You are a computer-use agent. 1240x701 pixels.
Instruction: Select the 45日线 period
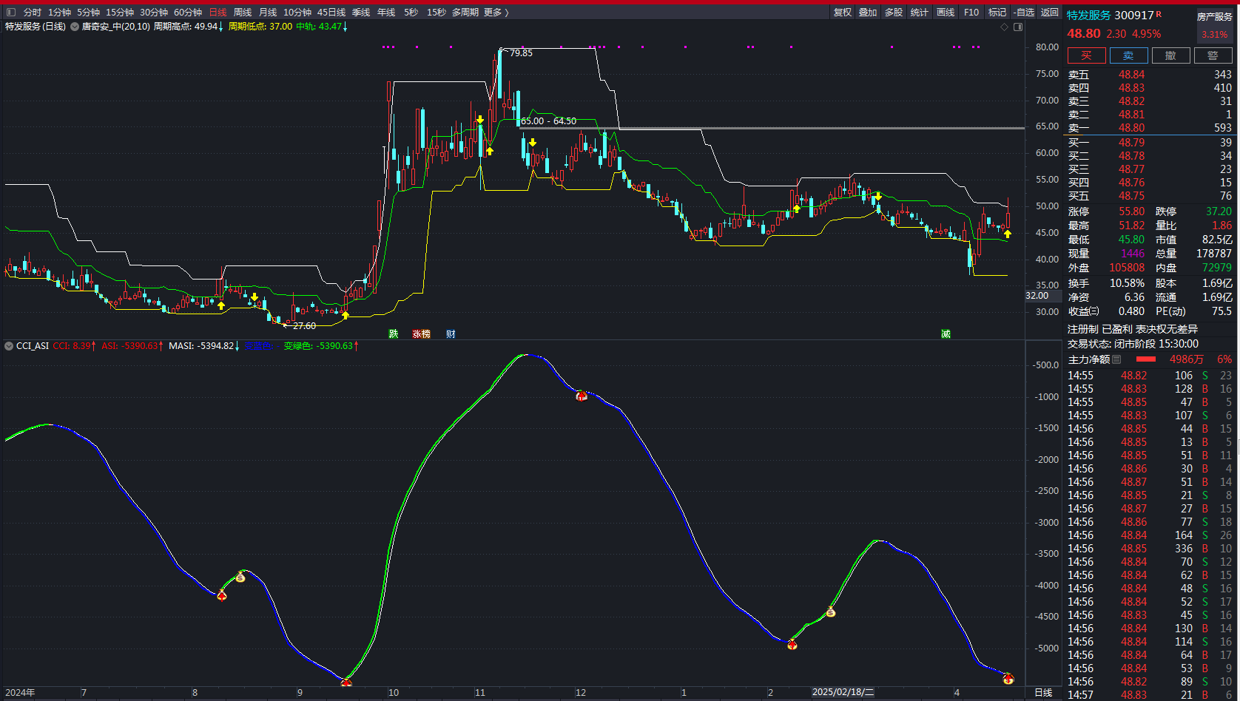coord(331,12)
